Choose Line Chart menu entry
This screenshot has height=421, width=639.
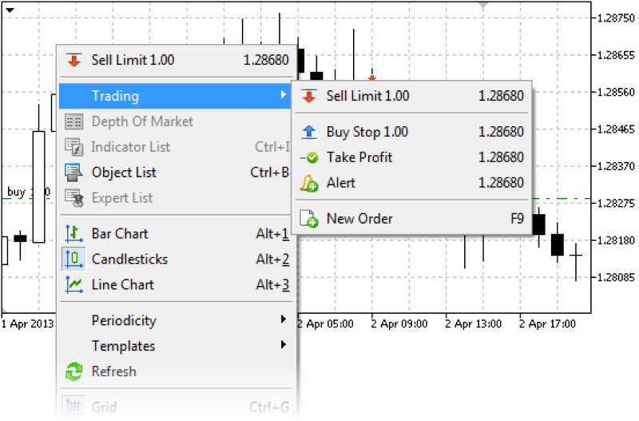pos(122,285)
